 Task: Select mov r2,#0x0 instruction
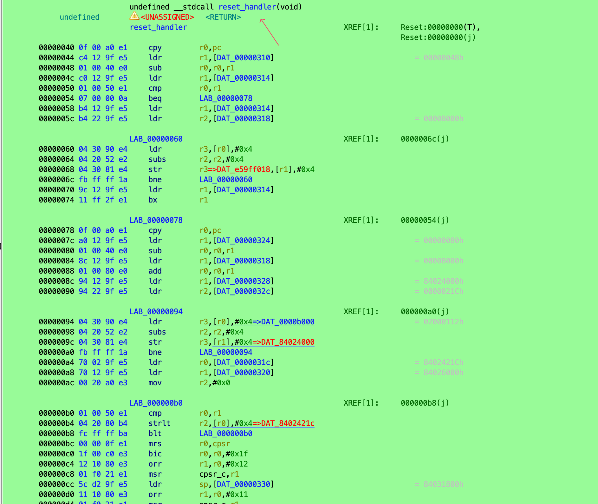click(189, 383)
